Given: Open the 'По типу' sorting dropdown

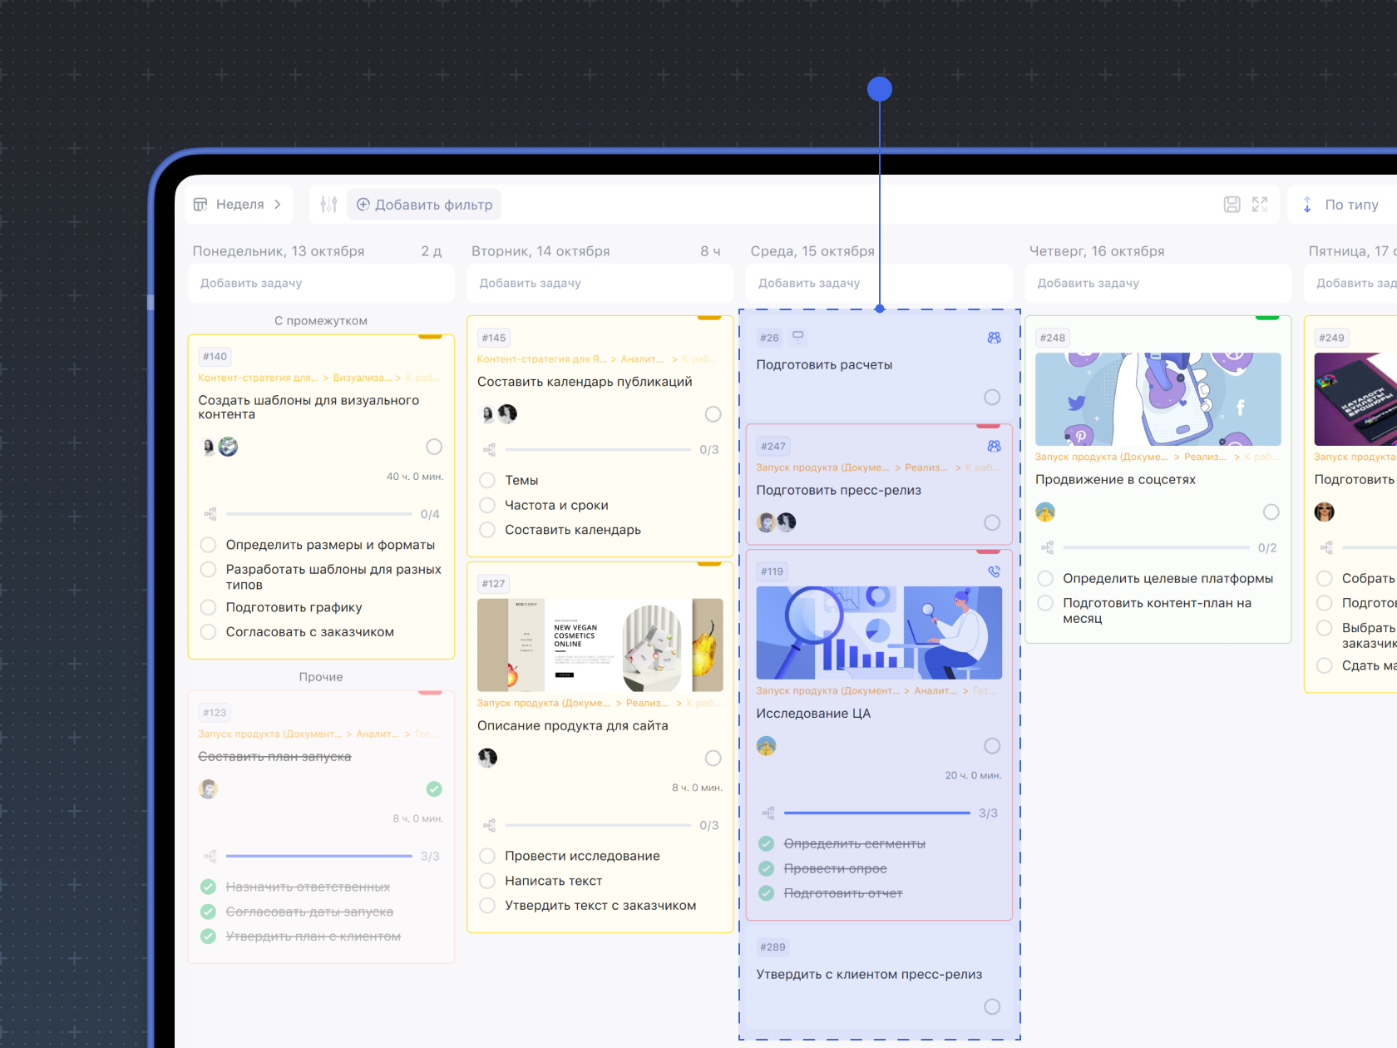Looking at the screenshot, I should tap(1343, 205).
